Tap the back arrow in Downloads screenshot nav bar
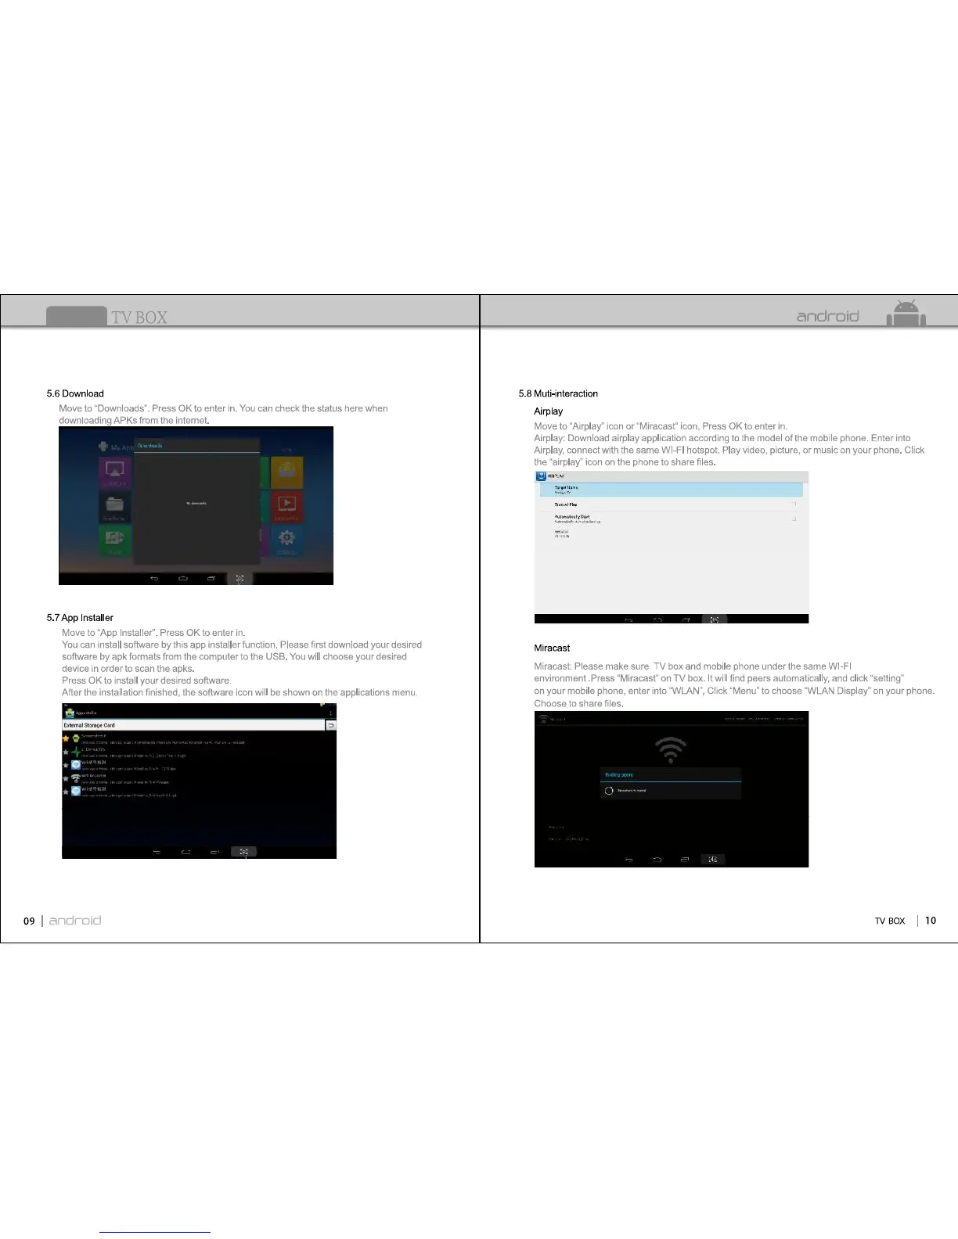958x1239 pixels. [154, 579]
